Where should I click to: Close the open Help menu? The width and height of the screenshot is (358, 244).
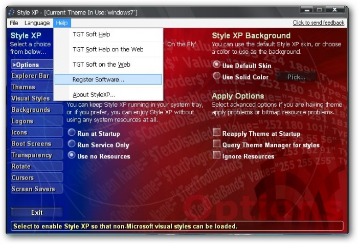pyautogui.click(x=62, y=23)
